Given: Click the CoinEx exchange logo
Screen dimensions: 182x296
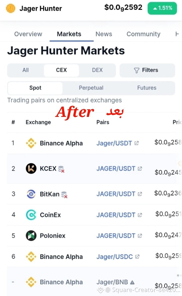Looking at the screenshot, I should [31, 215].
